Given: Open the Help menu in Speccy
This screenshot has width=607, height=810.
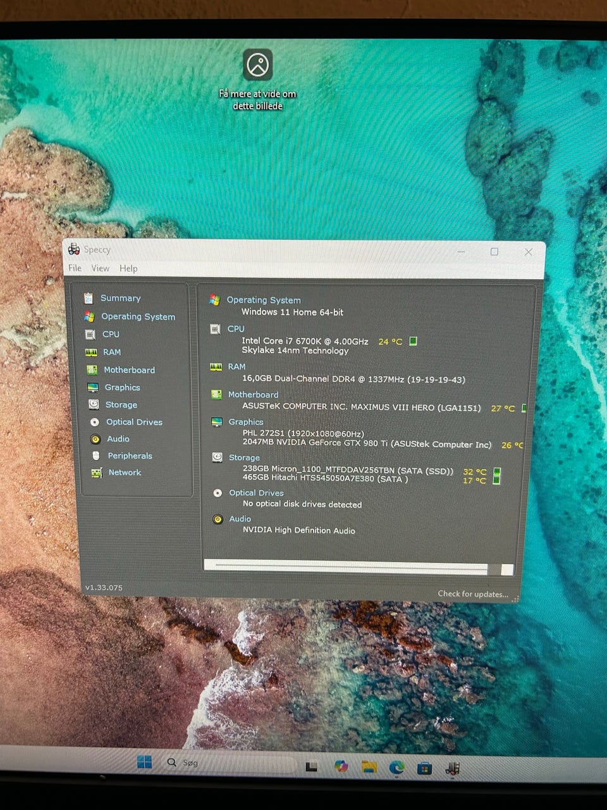Looking at the screenshot, I should [x=128, y=268].
